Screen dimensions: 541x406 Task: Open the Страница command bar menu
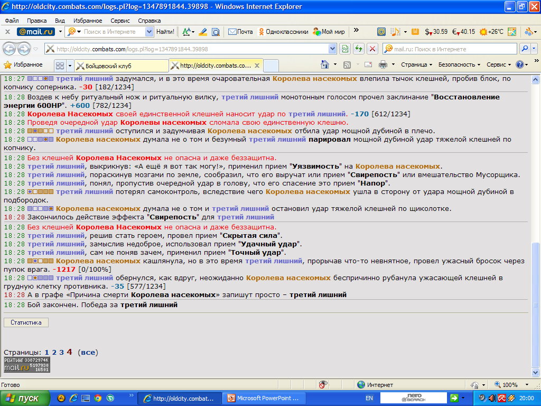[x=416, y=64]
